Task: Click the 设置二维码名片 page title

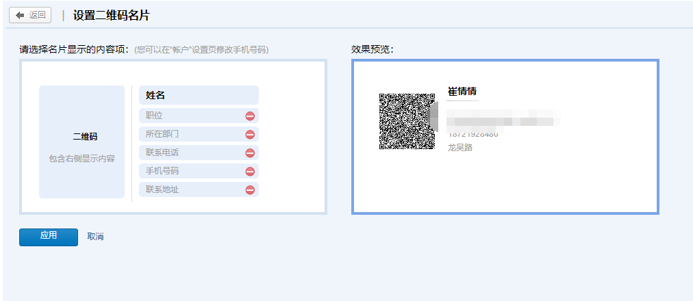Action: click(x=111, y=14)
